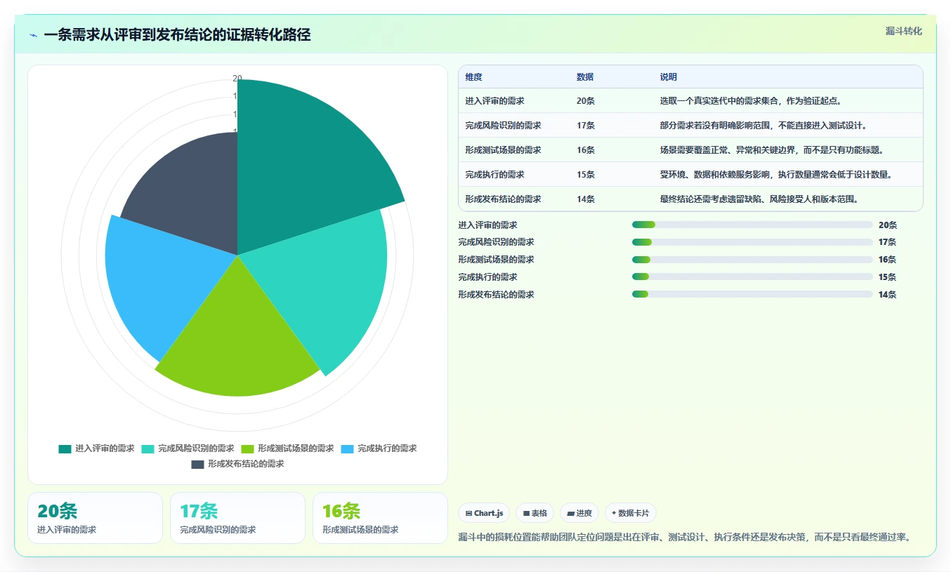951x572 pixels.
Task: Toggle the 形成发布结论的需求 legend entry
Action: coord(237,464)
